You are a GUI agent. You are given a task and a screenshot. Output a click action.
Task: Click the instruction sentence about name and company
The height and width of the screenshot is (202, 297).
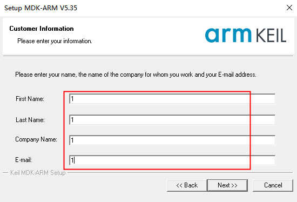pyautogui.click(x=136, y=75)
